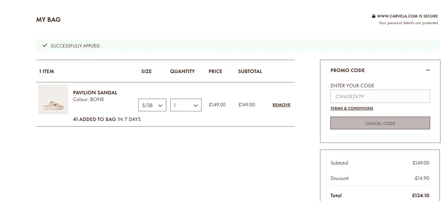Select the My Bag heading
The width and height of the screenshot is (445, 201).
pyautogui.click(x=48, y=20)
